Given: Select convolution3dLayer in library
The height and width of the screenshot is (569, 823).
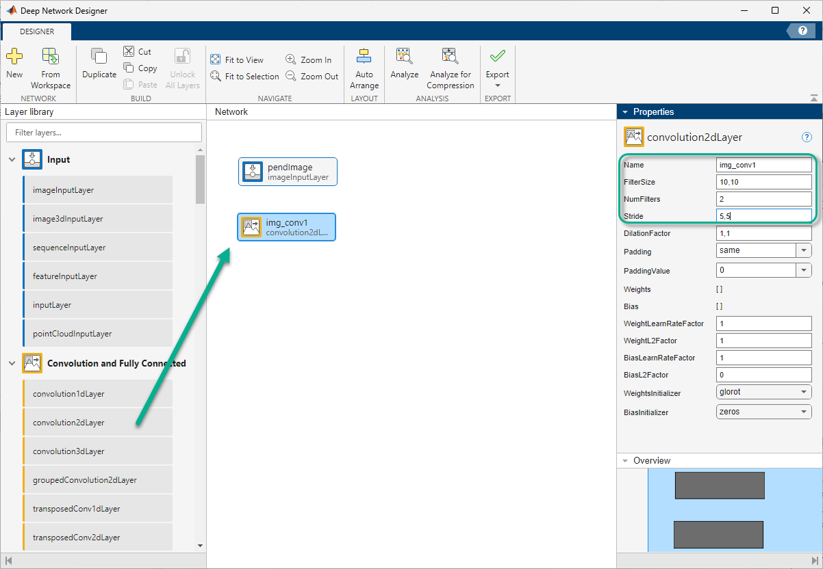Looking at the screenshot, I should tap(97, 451).
